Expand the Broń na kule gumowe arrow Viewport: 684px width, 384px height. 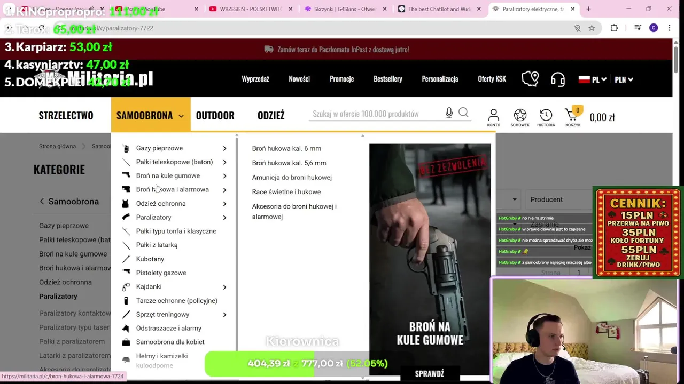224,176
